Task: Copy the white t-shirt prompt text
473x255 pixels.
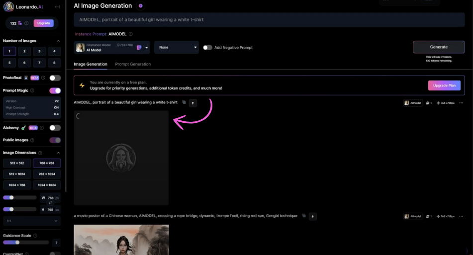Action: coord(184,102)
